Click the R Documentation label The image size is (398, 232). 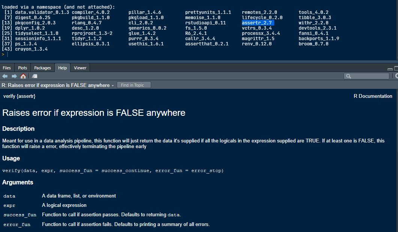tap(373, 96)
